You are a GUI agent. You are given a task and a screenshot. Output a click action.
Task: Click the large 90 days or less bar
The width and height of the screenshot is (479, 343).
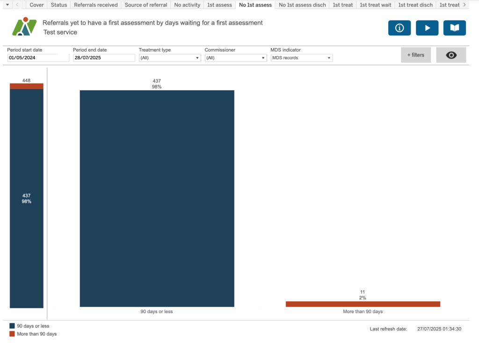[x=157, y=198]
